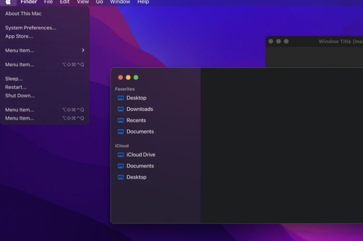Click the last Menu Item entry

click(45, 118)
